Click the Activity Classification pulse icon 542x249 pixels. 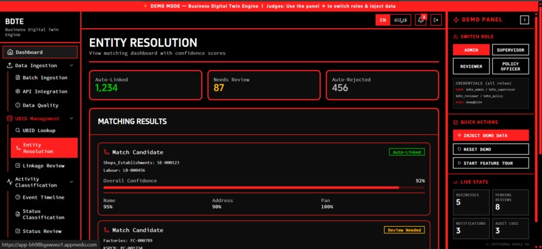pos(9,182)
